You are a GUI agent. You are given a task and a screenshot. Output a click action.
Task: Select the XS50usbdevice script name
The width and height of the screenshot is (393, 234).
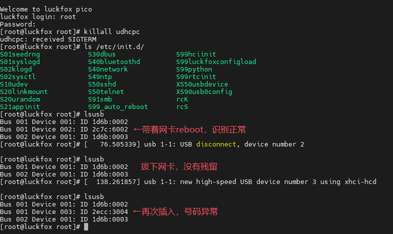[x=202, y=84]
